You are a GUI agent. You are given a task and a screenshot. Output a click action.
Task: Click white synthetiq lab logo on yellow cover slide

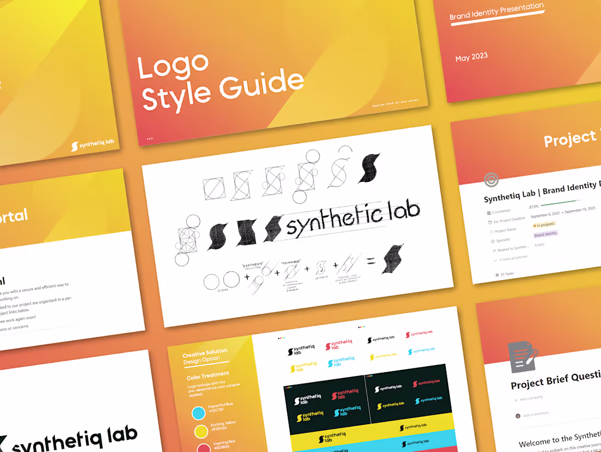[x=93, y=144]
